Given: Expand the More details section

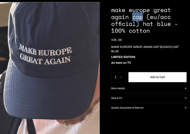Looking at the screenshot, I should tap(149, 88).
